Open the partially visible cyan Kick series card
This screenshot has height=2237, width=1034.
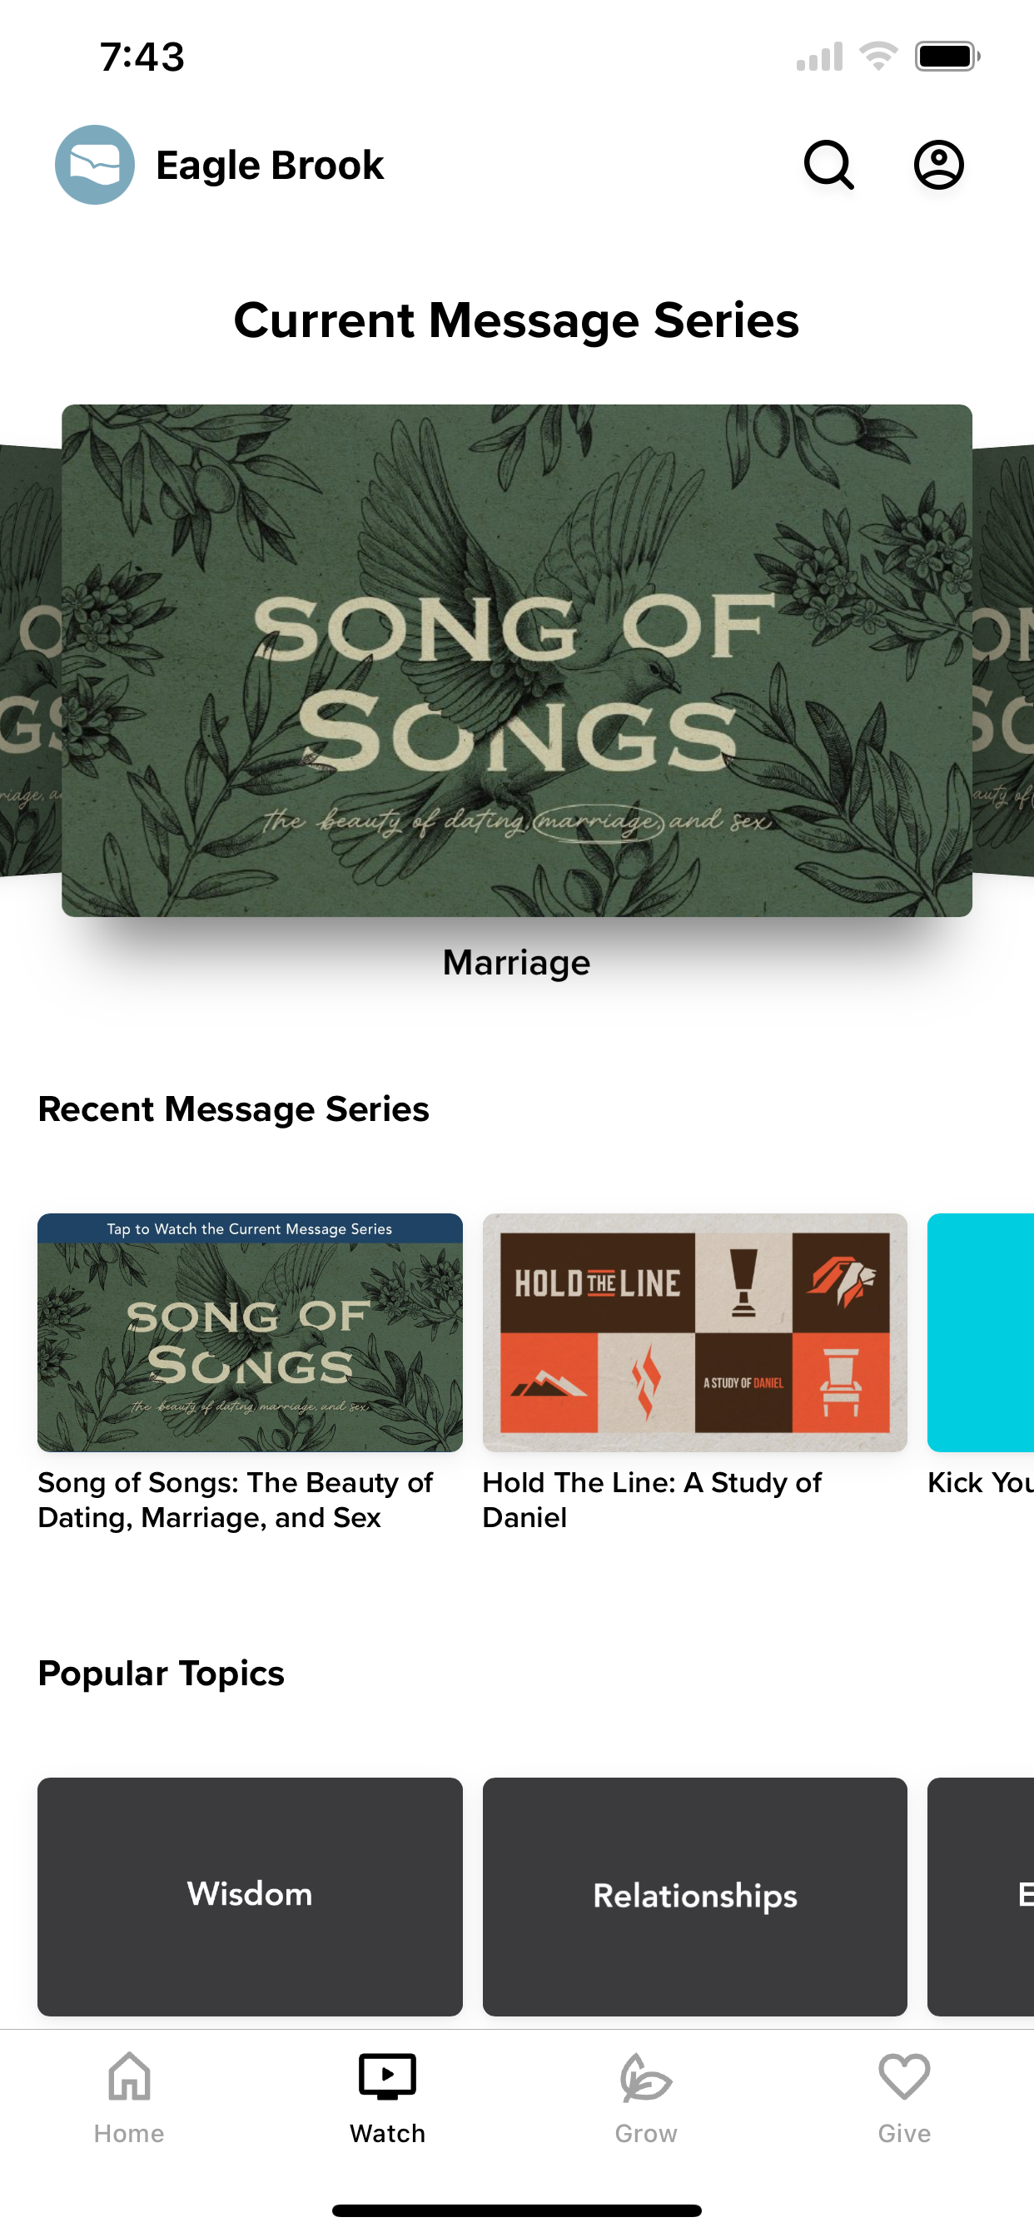coord(981,1333)
